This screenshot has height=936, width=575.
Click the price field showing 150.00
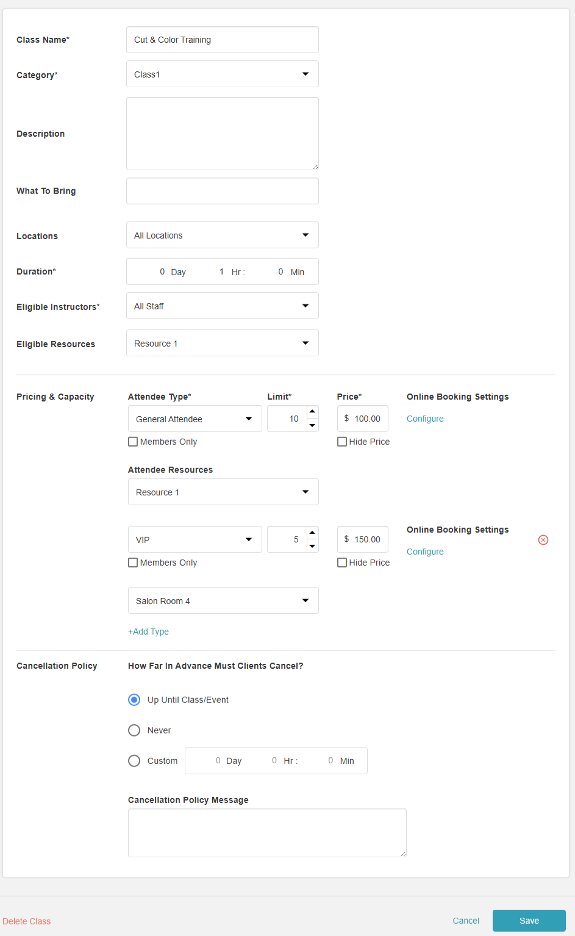click(363, 539)
